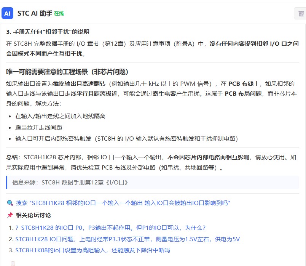The image size is (306, 266).
Task: Click the small copy icon below the forum list
Action: coord(13,263)
